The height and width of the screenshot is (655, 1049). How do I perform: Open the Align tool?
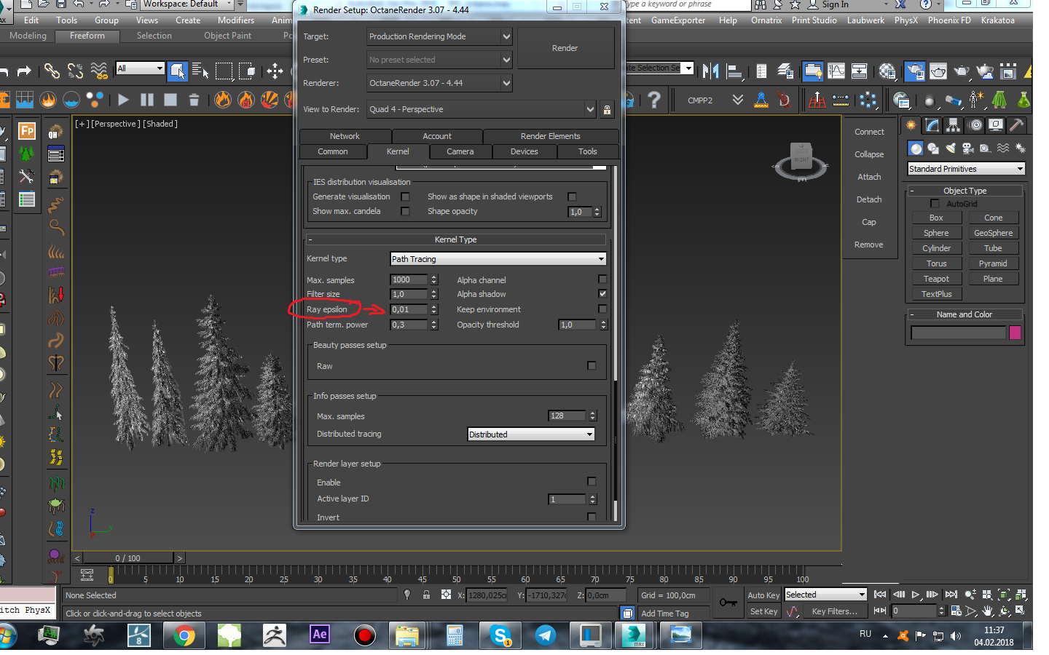[x=734, y=71]
